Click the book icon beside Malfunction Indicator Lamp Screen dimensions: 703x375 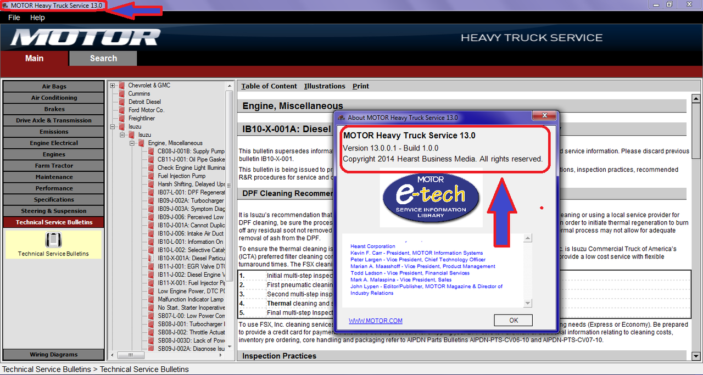pyautogui.click(x=152, y=300)
